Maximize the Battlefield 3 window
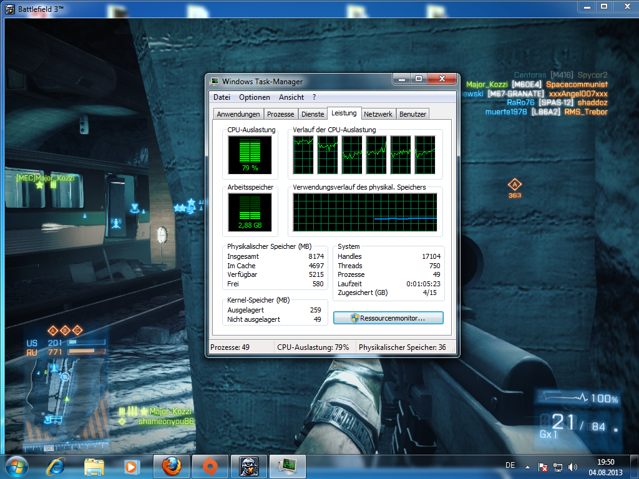 click(x=604, y=6)
